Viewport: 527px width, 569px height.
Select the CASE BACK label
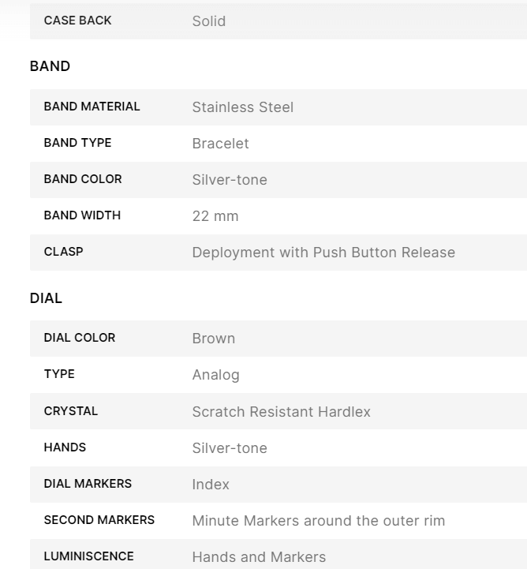click(x=77, y=21)
